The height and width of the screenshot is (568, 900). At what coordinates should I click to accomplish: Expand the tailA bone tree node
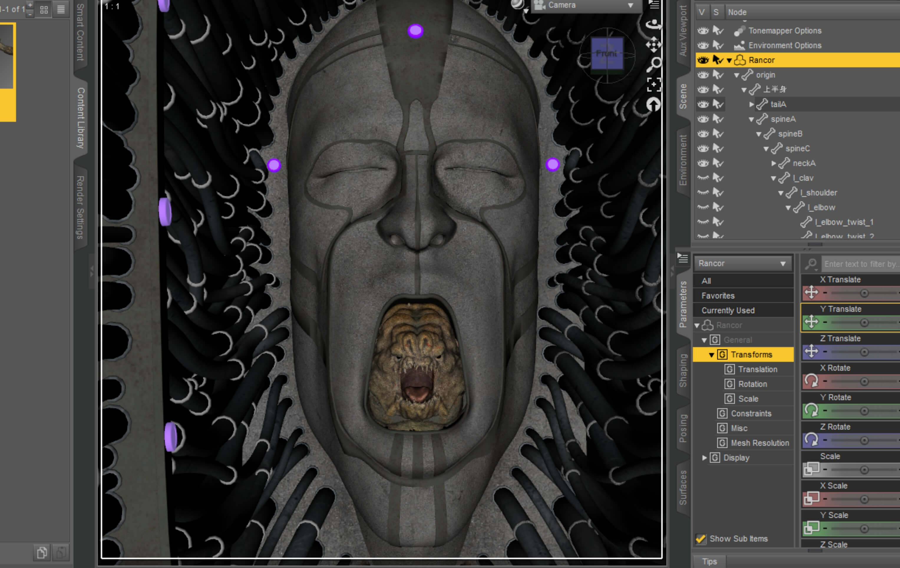pos(751,104)
